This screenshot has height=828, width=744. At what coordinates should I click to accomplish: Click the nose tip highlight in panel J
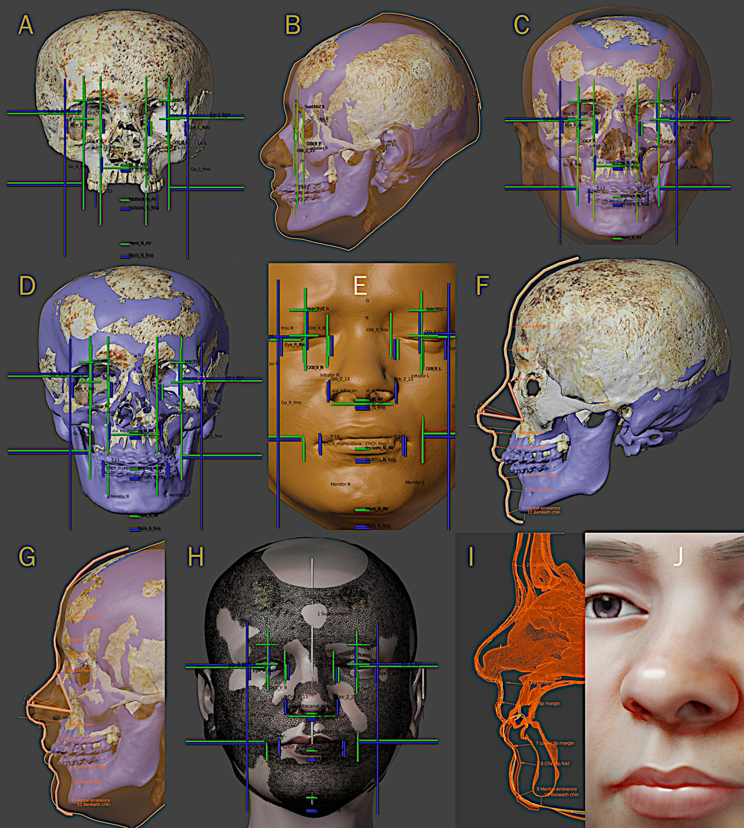(652, 672)
